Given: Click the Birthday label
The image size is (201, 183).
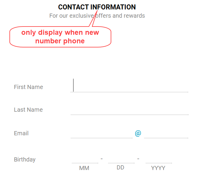Looking at the screenshot, I should pyautogui.click(x=24, y=159).
